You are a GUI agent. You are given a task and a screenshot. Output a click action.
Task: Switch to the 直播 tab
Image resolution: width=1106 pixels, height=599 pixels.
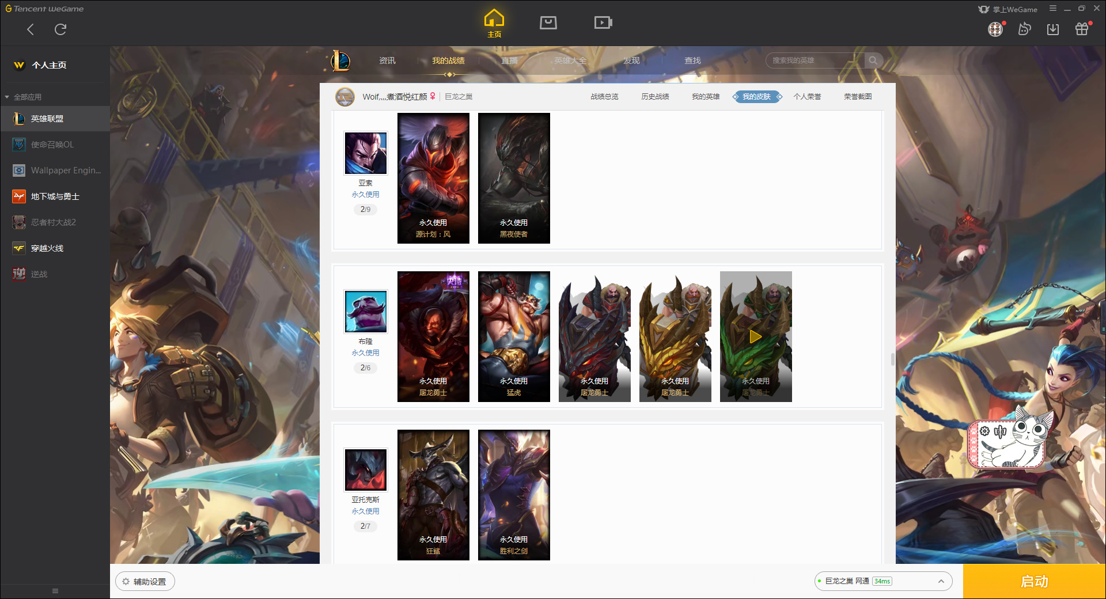pyautogui.click(x=509, y=60)
